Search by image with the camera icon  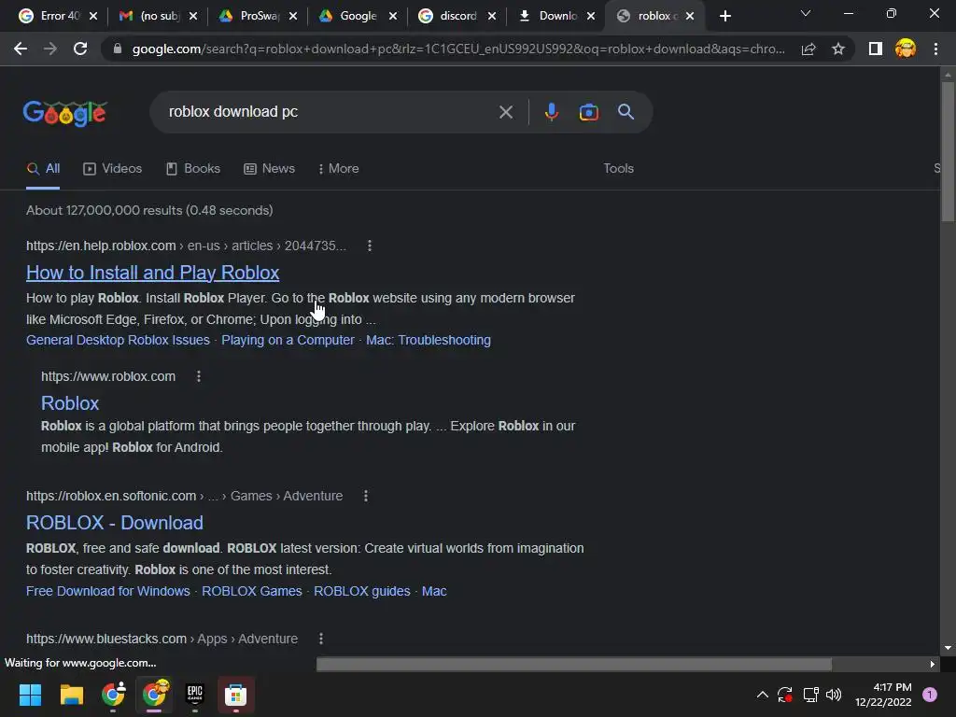[588, 112]
